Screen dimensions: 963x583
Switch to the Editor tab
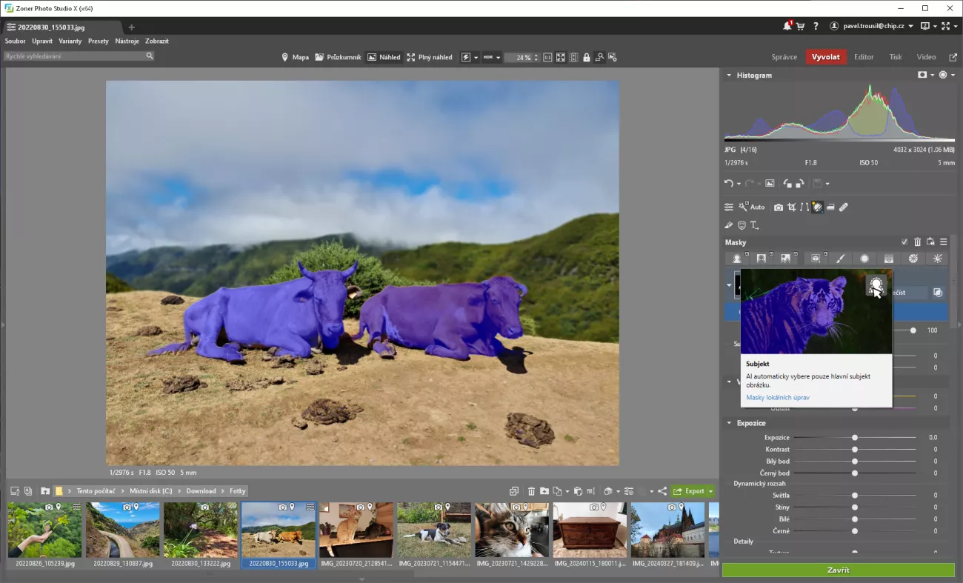pos(864,57)
